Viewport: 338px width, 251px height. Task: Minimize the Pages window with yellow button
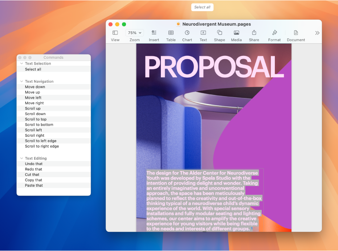point(117,24)
